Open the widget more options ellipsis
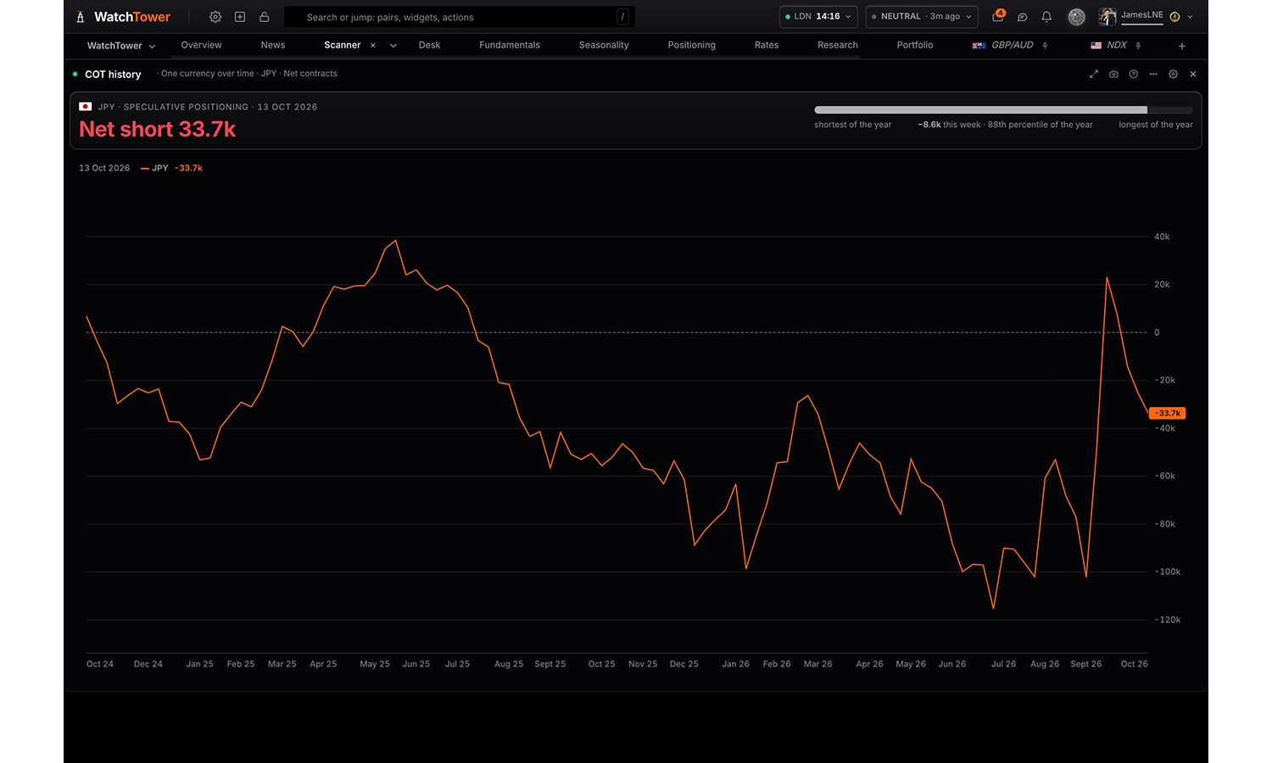The width and height of the screenshot is (1272, 763). pyautogui.click(x=1153, y=75)
